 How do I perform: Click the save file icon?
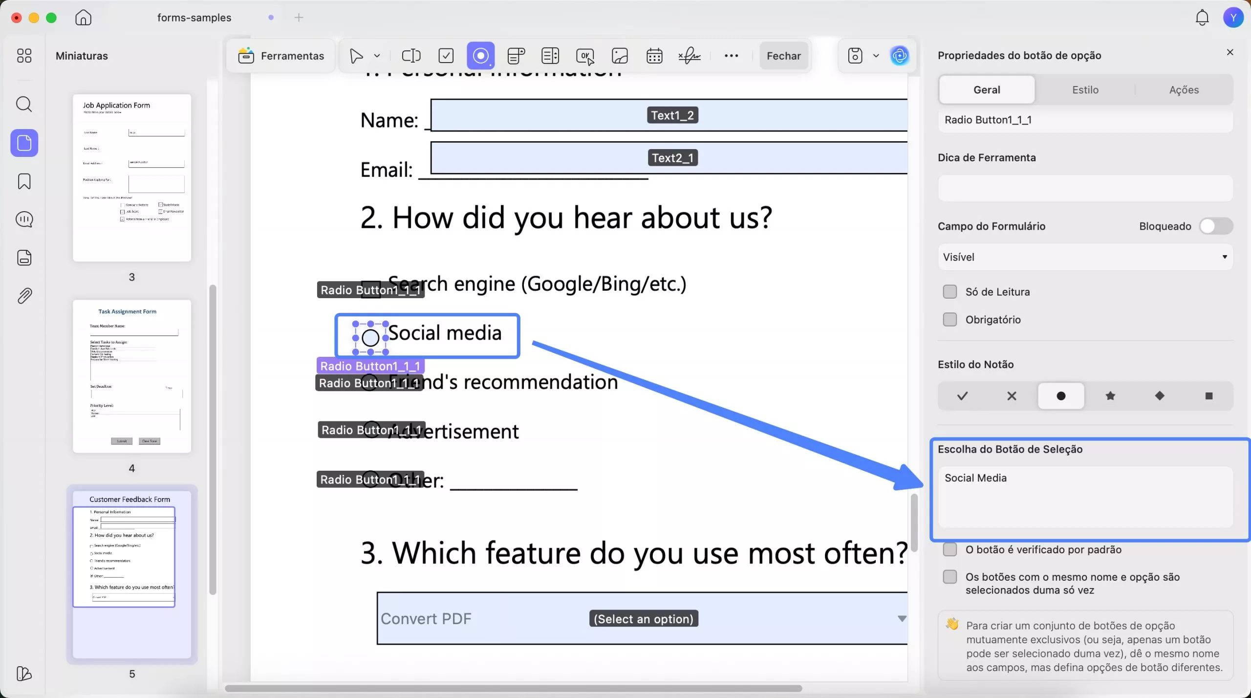tap(855, 56)
